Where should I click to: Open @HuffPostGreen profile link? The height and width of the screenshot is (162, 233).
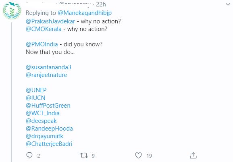[x=48, y=106]
